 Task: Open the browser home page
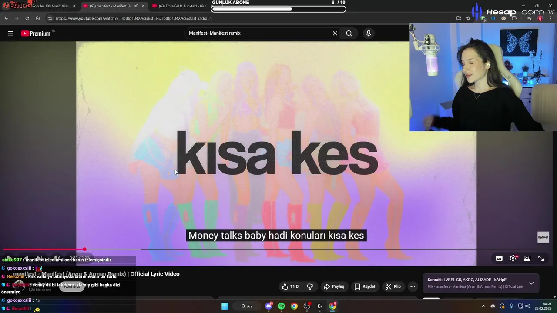(37, 18)
